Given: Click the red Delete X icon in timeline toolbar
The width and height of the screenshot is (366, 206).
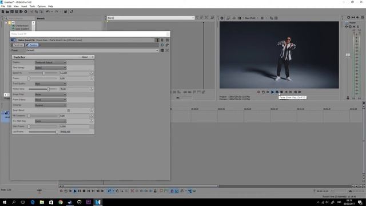Looking at the screenshot, I should click(132, 191).
